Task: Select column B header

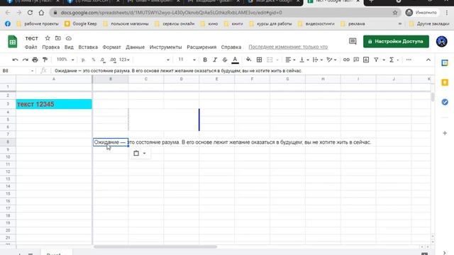Action: [111, 79]
